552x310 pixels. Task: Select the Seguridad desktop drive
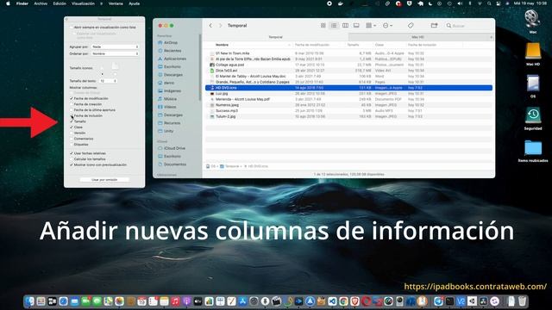pos(533,118)
